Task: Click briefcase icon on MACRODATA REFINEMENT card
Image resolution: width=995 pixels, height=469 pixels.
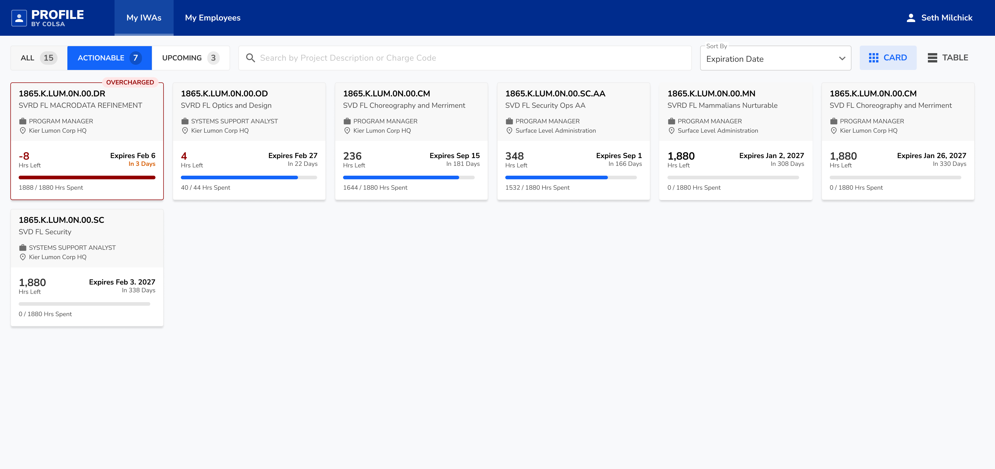Action: pos(23,121)
